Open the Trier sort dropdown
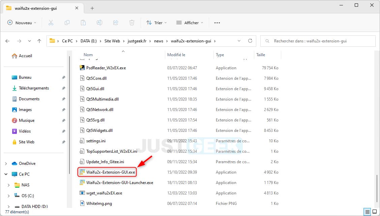The image size is (380, 216). click(x=156, y=23)
